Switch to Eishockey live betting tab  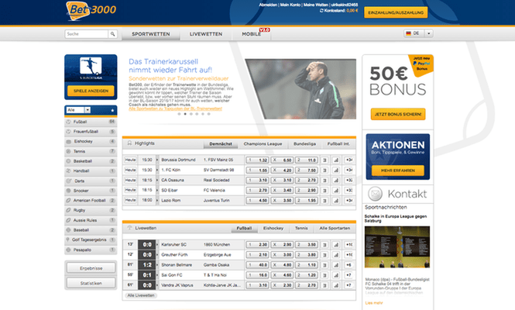tap(273, 228)
